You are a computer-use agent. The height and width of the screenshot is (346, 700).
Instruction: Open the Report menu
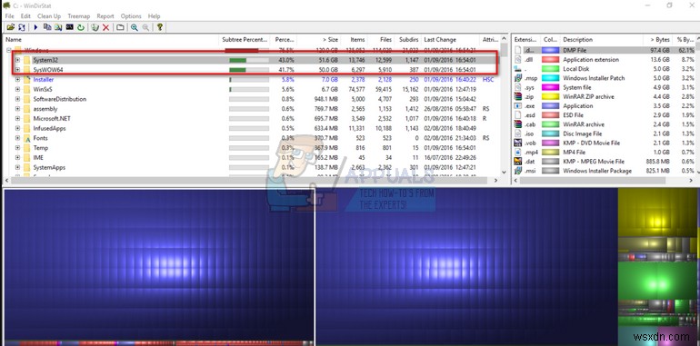tap(105, 16)
